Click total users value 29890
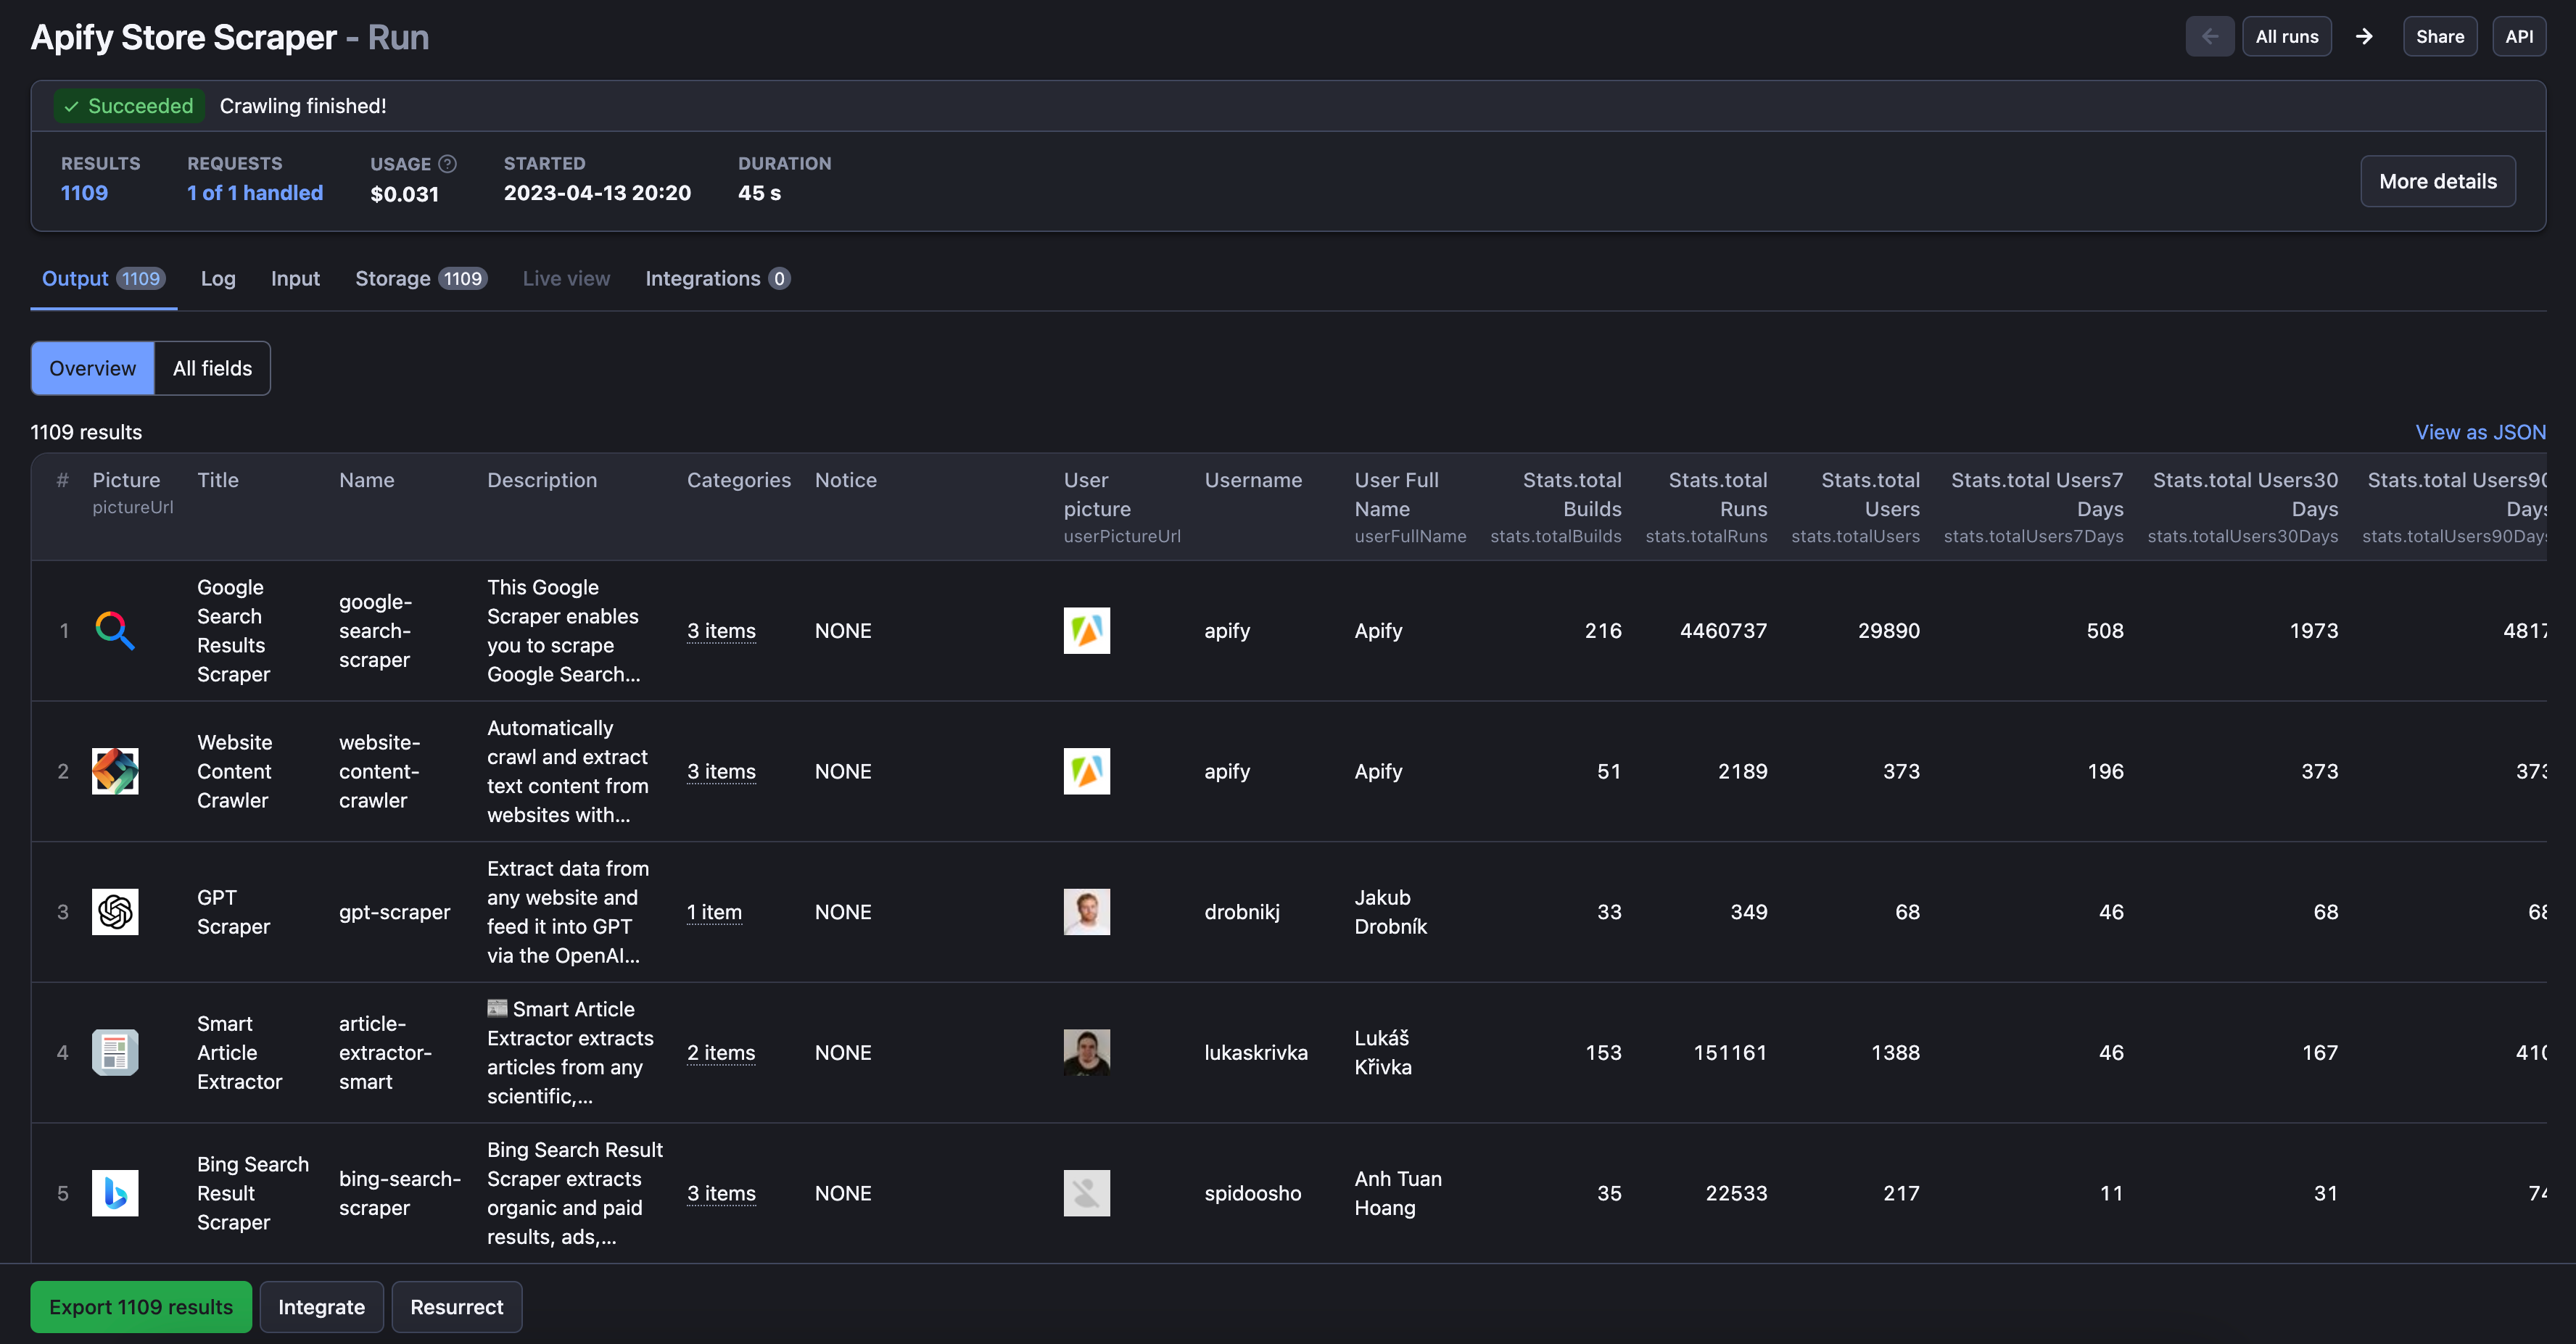This screenshot has width=2576, height=1344. (1889, 631)
